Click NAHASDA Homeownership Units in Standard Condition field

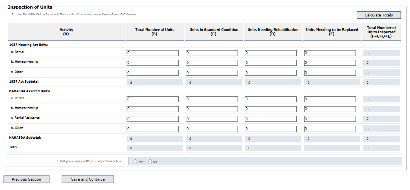(212, 109)
